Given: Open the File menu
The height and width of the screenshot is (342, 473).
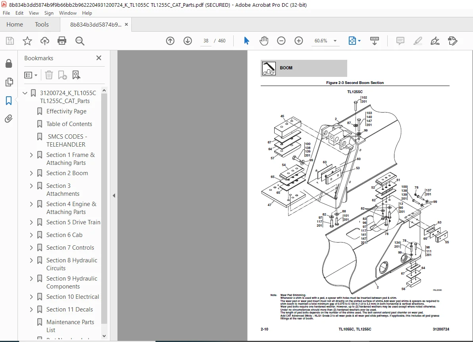Looking at the screenshot, I should click(x=6, y=13).
